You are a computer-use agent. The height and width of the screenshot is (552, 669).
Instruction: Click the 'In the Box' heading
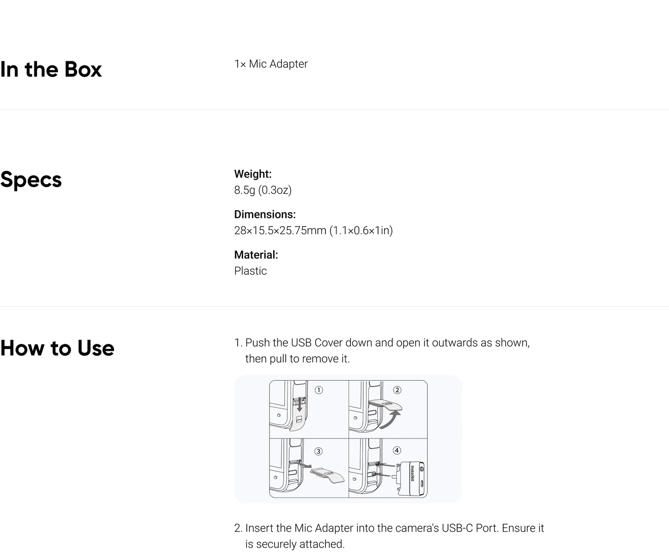[51, 69]
